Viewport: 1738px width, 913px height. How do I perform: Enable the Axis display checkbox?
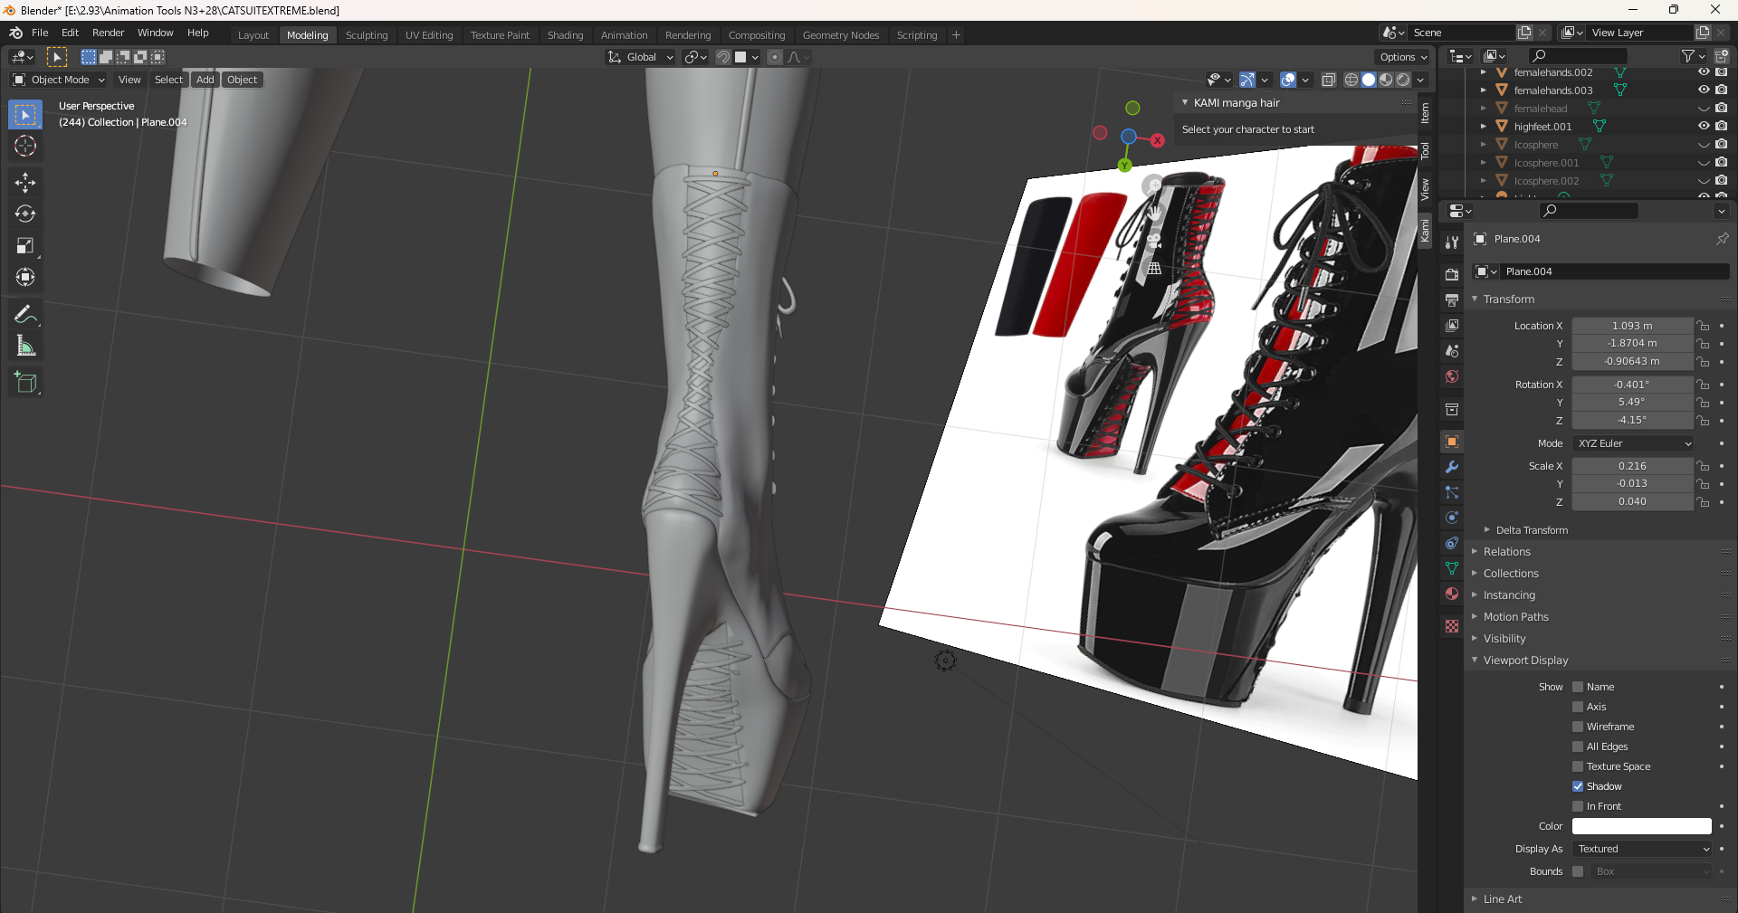pos(1578,707)
